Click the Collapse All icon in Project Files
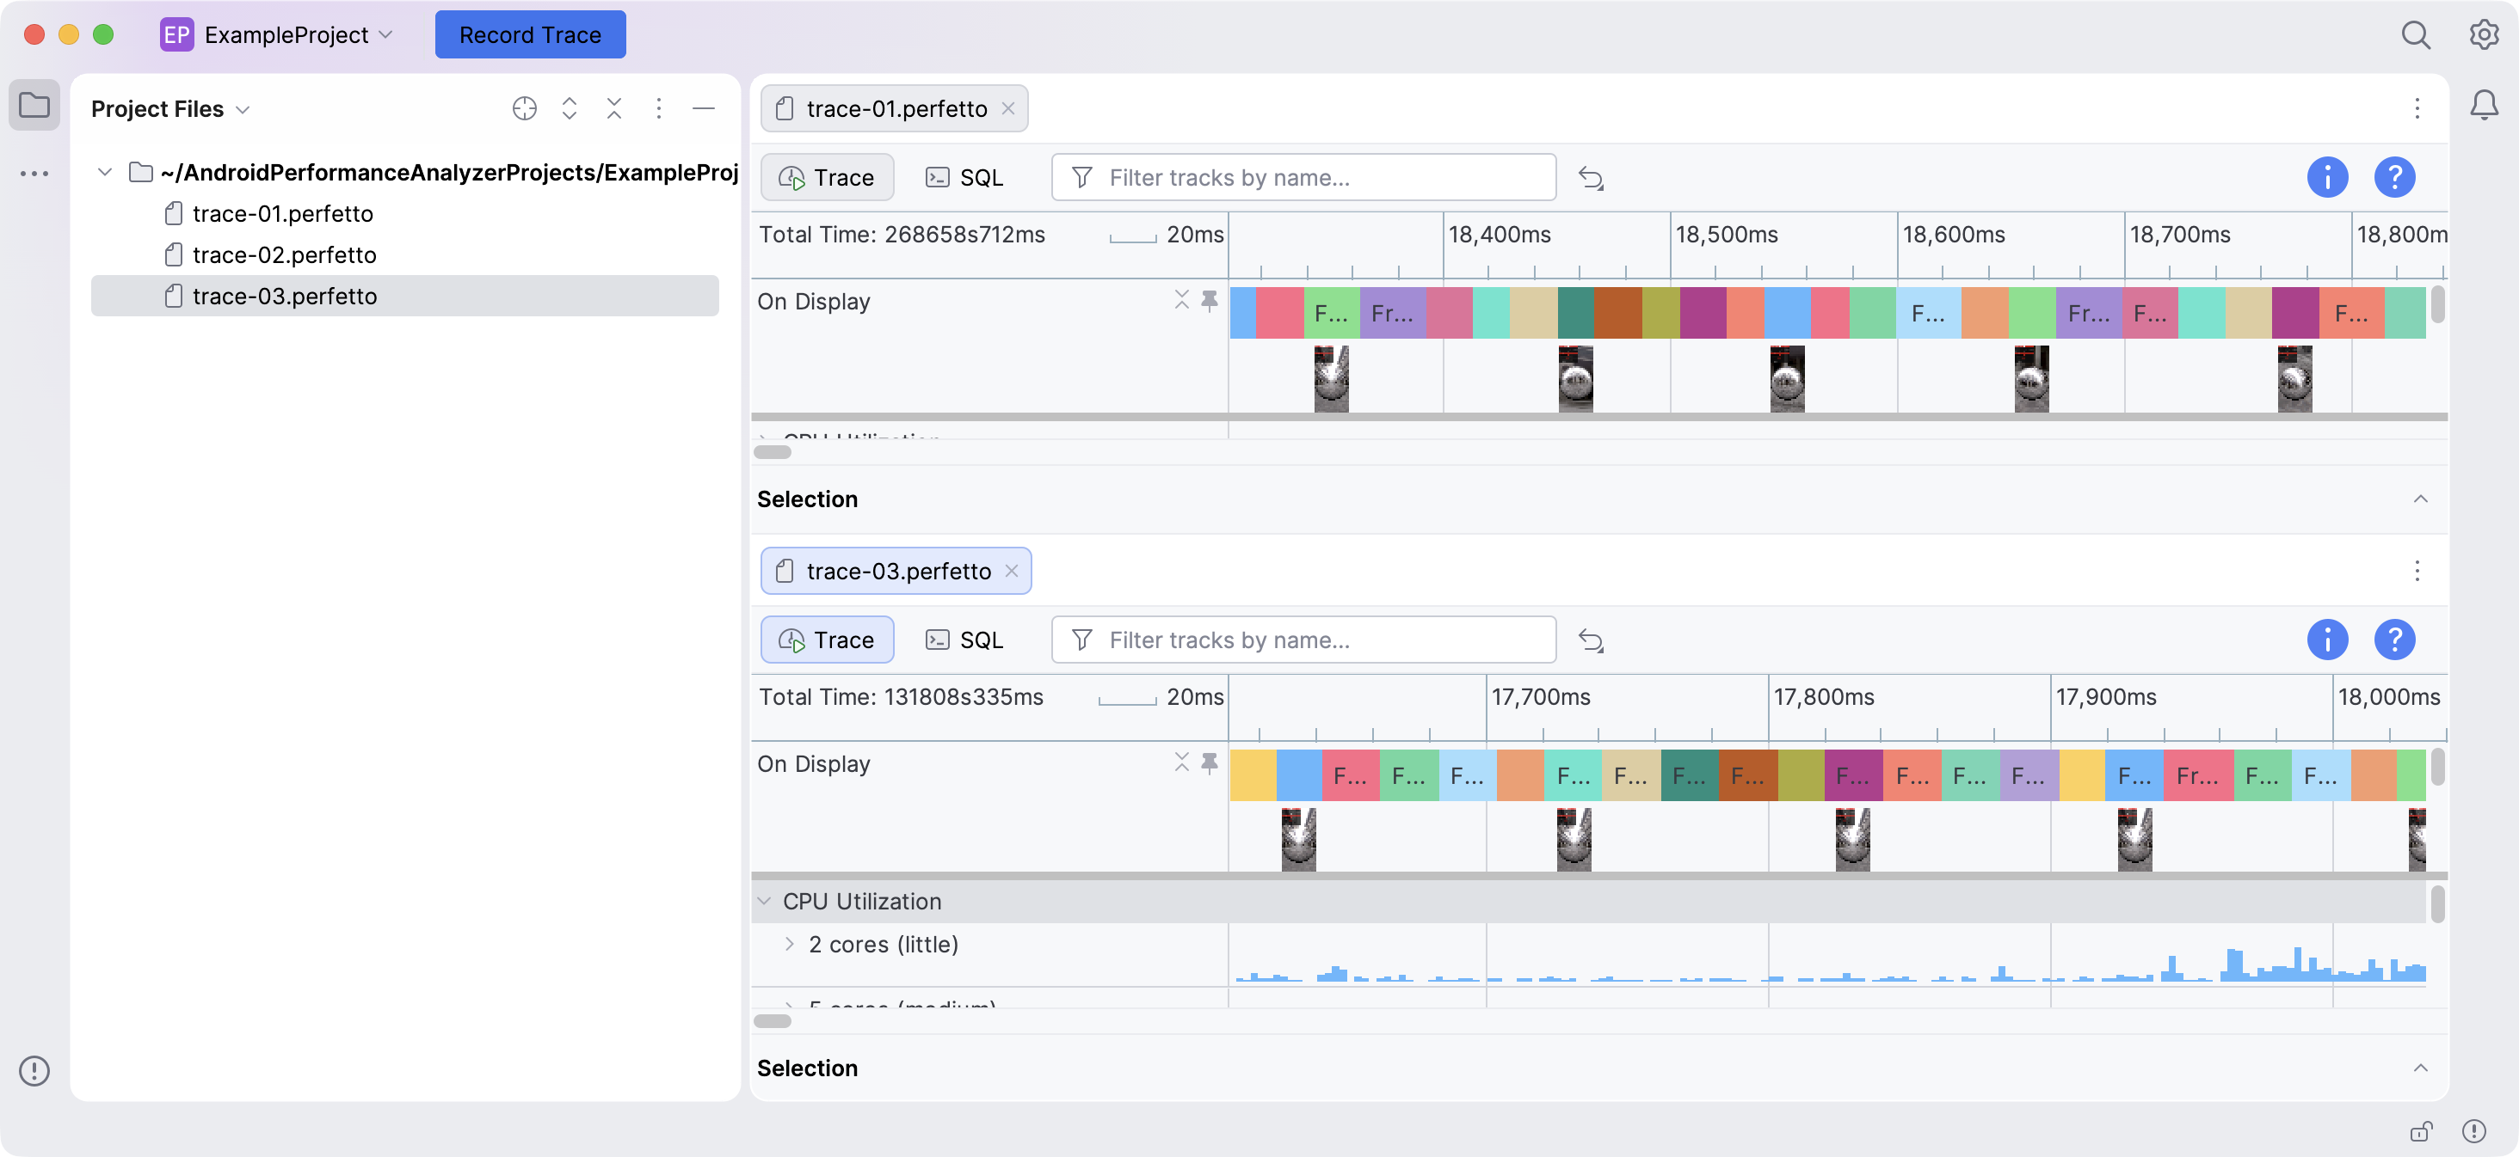This screenshot has width=2519, height=1157. point(614,108)
